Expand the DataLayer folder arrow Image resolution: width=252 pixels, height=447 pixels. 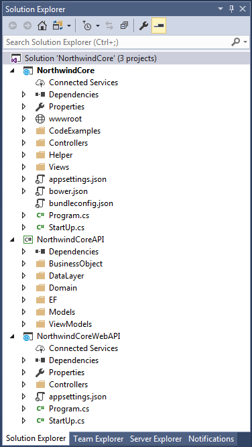[23, 276]
